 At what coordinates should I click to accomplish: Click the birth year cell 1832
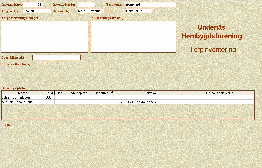pyautogui.click(x=49, y=97)
